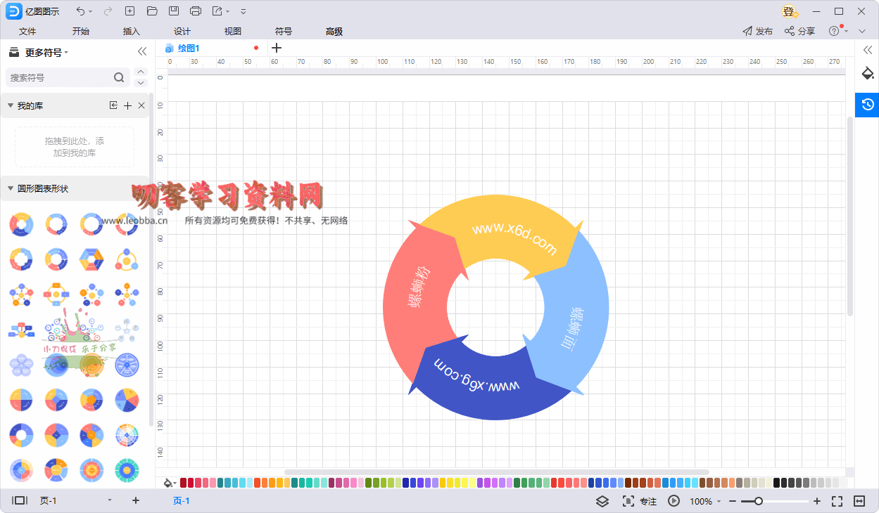
Task: Select the hexagon cycle shape thumbnail
Action: click(x=91, y=259)
